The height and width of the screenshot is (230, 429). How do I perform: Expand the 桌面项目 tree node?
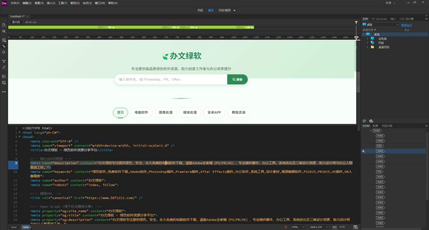[x=367, y=47]
